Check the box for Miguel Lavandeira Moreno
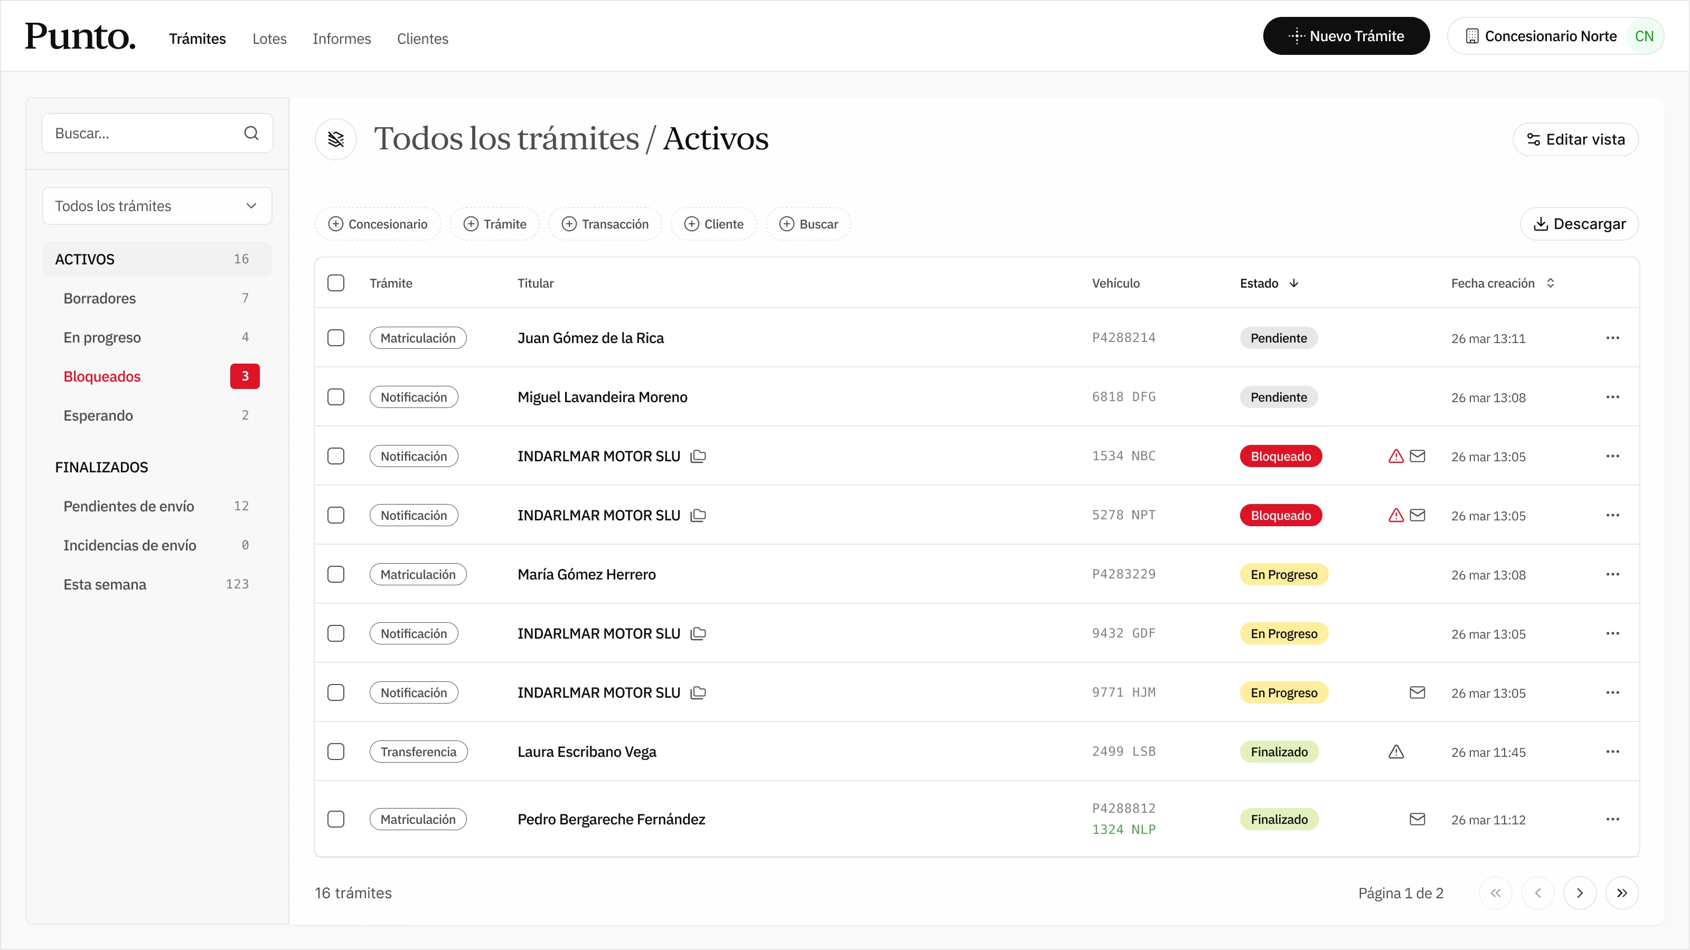This screenshot has width=1690, height=950. click(336, 397)
